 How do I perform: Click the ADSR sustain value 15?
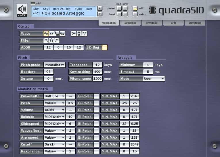point(69,47)
